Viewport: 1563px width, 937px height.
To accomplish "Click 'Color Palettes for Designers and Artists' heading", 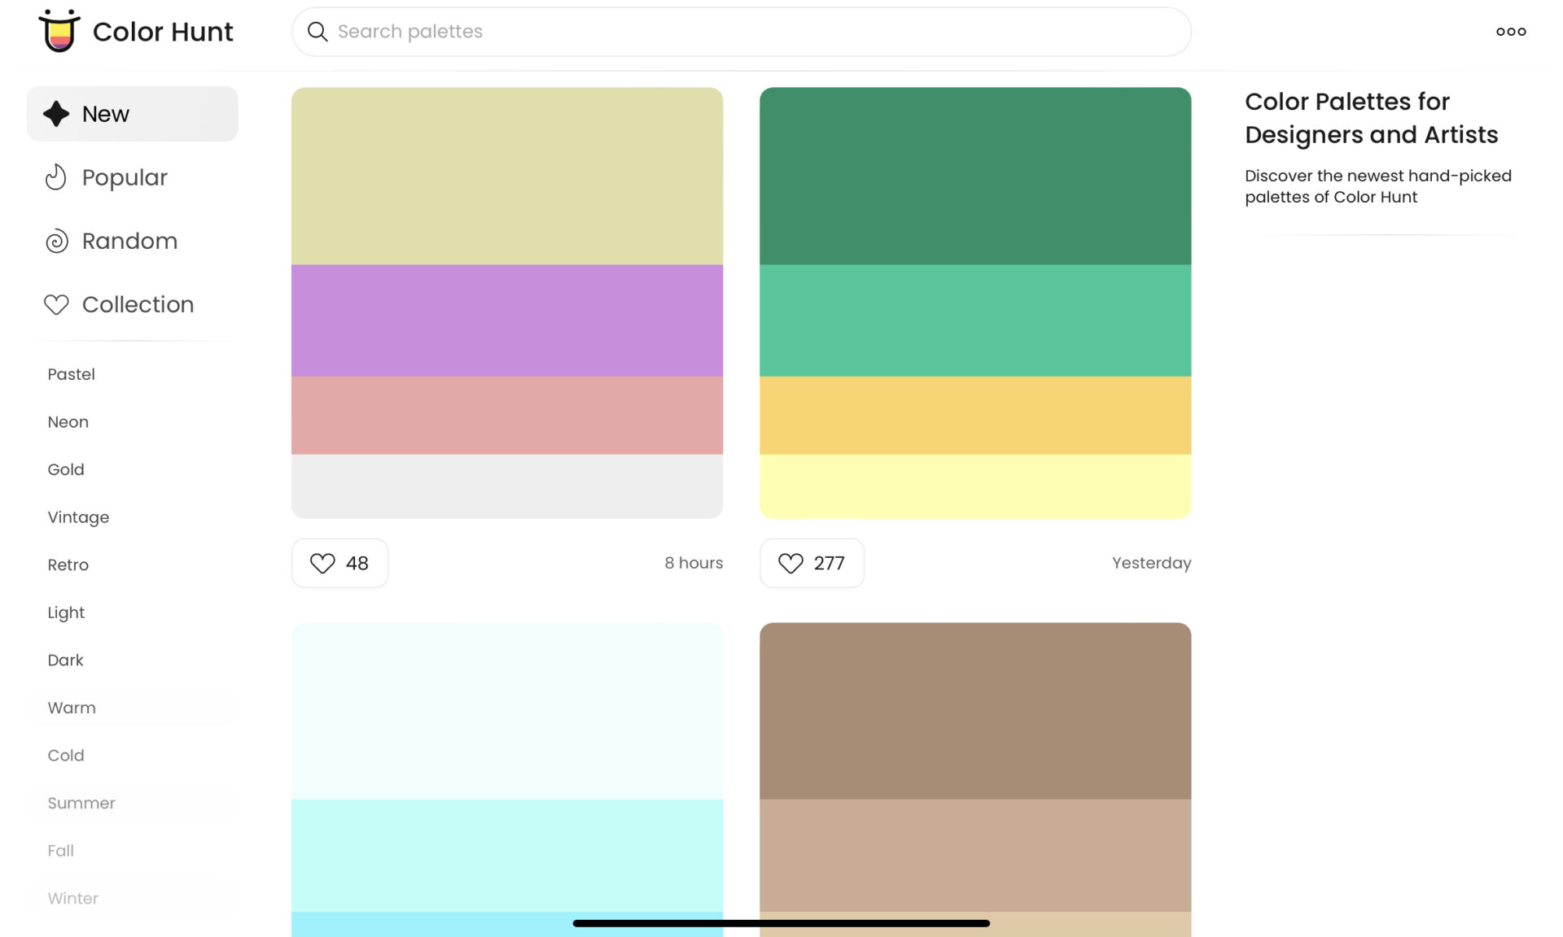I will coord(1372,118).
